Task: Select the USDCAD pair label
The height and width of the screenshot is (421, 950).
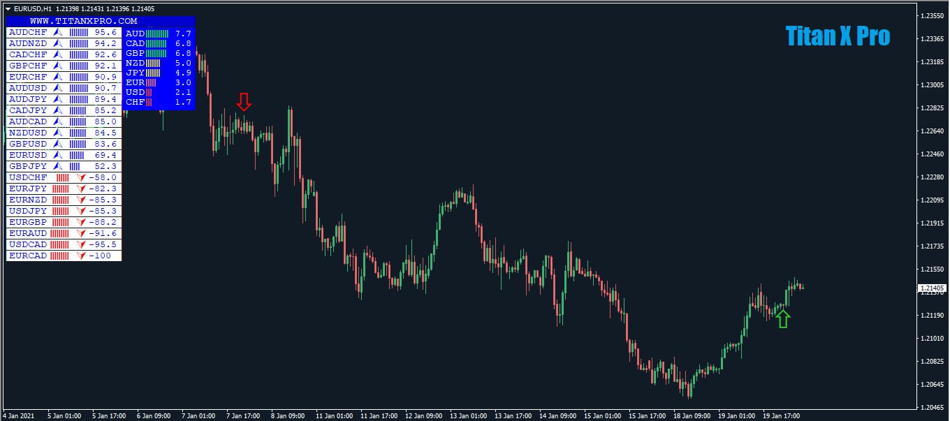Action: coord(28,244)
